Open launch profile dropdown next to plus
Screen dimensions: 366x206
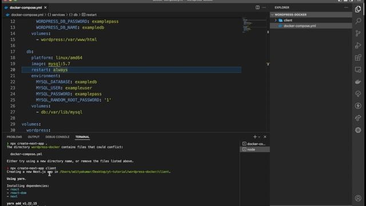[259, 137]
